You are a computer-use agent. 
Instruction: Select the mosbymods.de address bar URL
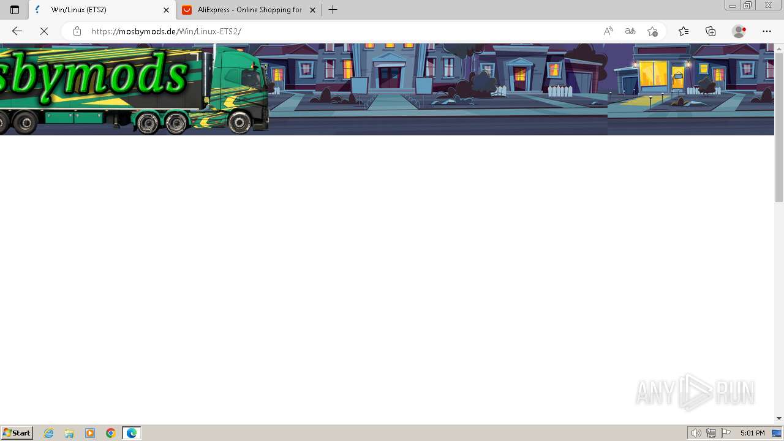166,31
